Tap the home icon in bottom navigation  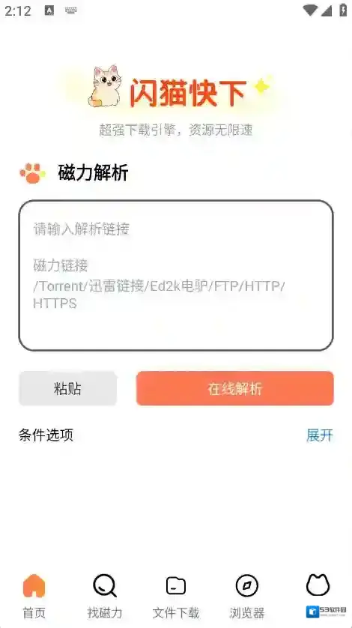(34, 586)
